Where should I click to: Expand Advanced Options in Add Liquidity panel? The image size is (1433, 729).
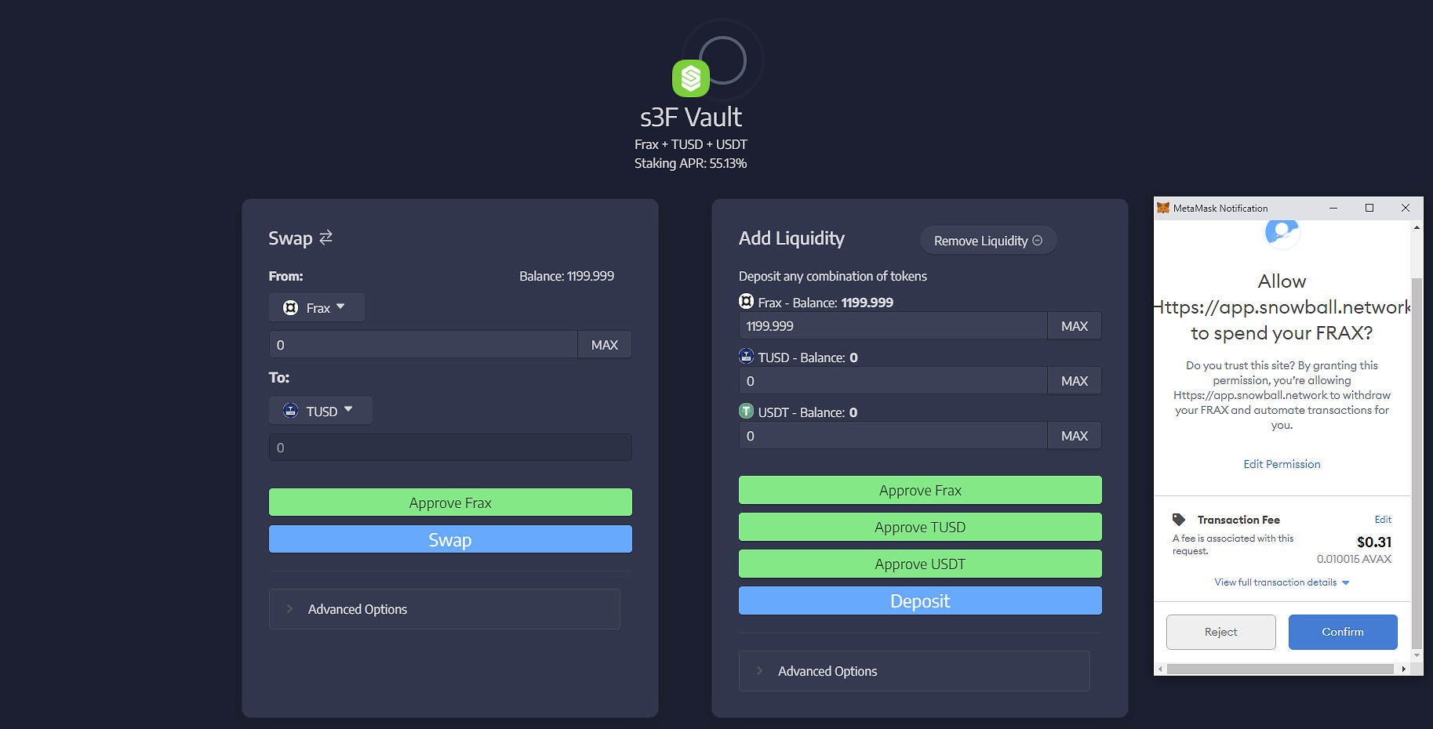point(914,671)
